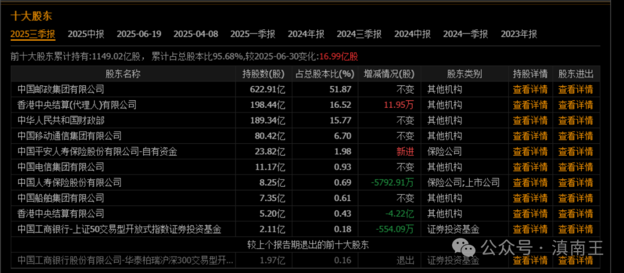624x273 pixels.
Task: Select 中国工商银行-上证50交易型开放式指数证券投资基金 name
Action: pyautogui.click(x=120, y=229)
